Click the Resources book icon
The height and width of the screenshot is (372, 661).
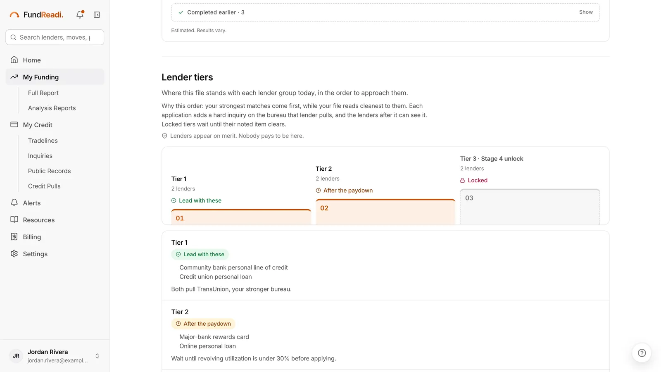click(x=14, y=219)
